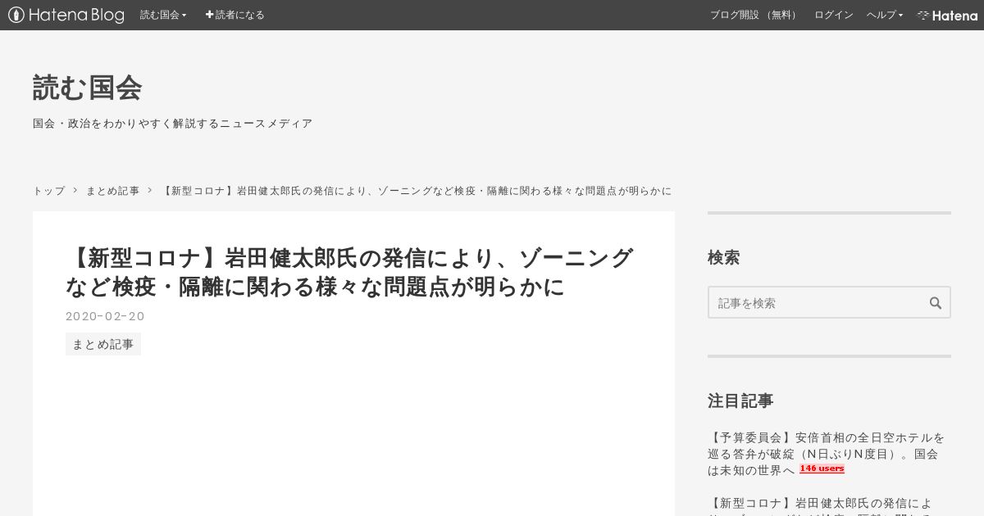Click the 146 users bookmark badge
984x516 pixels.
822,468
